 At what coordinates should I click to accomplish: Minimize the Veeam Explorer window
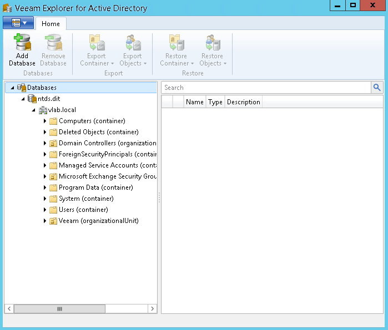point(337,6)
